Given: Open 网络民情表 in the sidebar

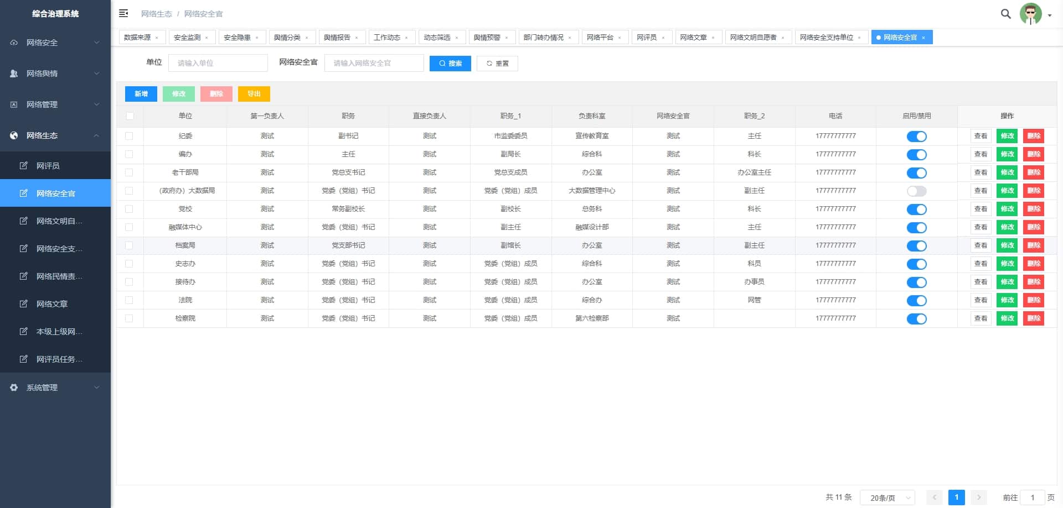Looking at the screenshot, I should point(55,276).
